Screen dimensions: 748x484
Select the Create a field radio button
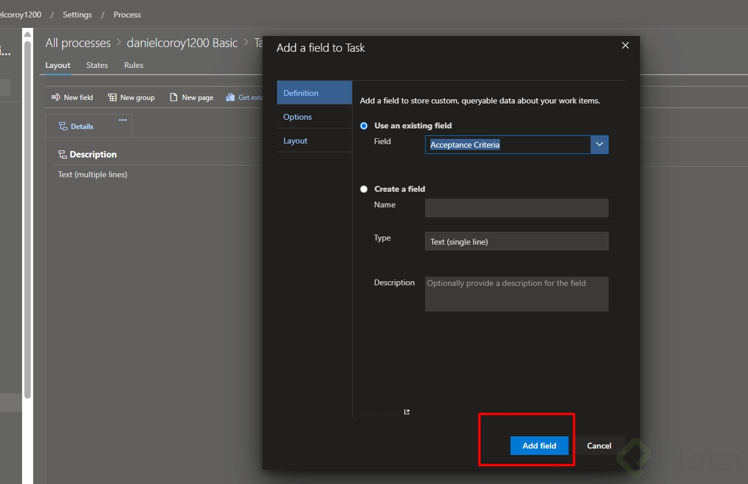click(x=364, y=189)
